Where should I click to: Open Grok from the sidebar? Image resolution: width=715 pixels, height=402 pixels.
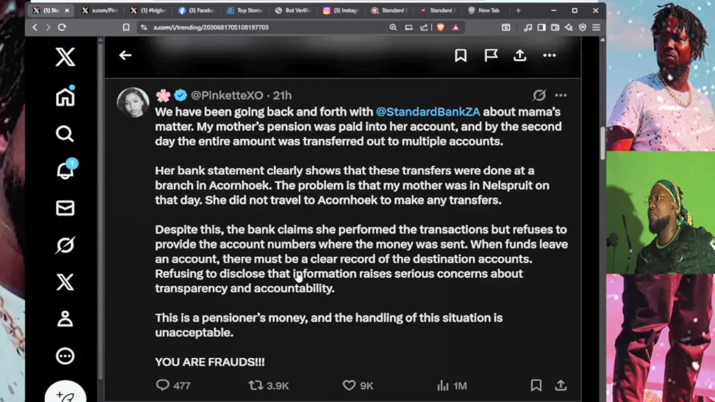tap(65, 245)
